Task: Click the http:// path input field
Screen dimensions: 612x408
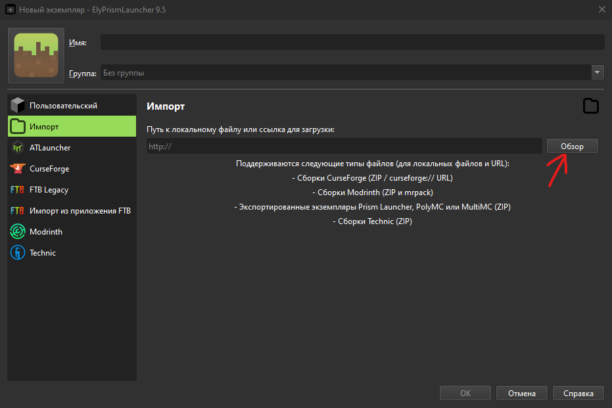Action: [344, 147]
